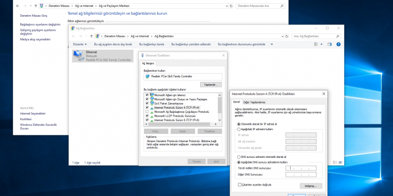Click Bu bağlantıyı tanıla toolbar command
Screen dimensions: 393x196
(151, 44)
